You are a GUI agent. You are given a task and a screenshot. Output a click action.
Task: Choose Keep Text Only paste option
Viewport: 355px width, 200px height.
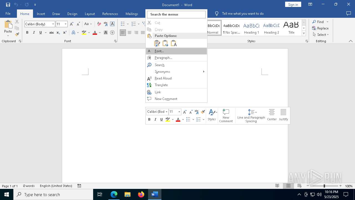[x=174, y=43]
